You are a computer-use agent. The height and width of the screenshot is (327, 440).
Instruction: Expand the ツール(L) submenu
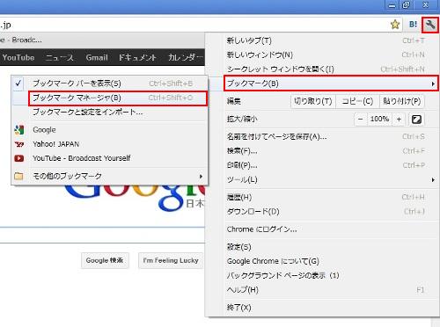click(331, 179)
